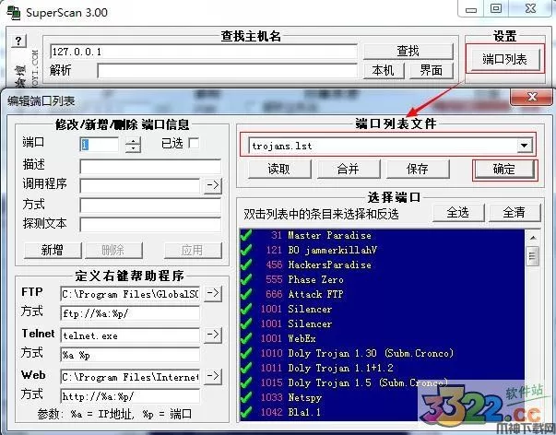Click the Web program path field
This screenshot has width=556, height=435.
click(130, 377)
